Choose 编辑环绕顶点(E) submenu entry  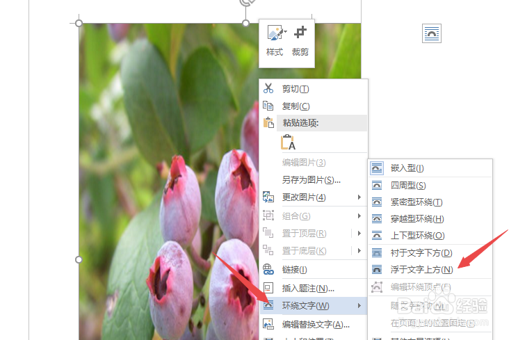point(430,286)
